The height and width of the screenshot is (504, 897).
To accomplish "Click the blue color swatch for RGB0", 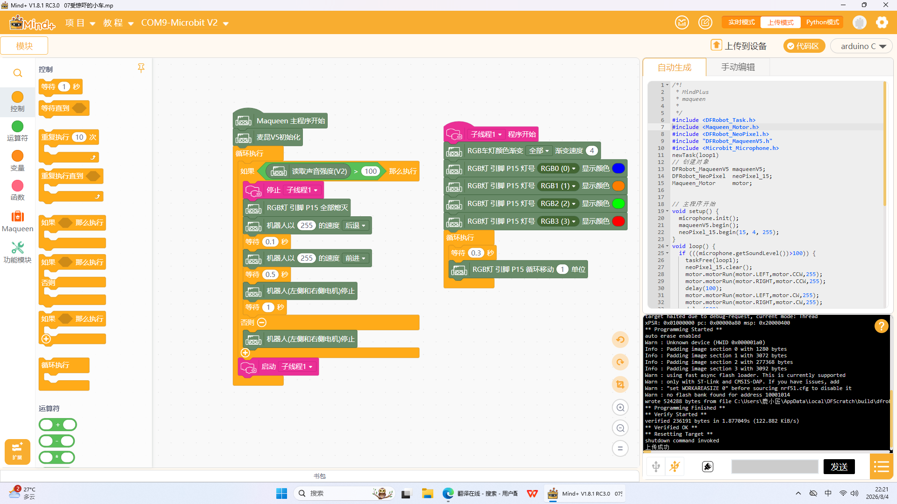I will 618,169.
